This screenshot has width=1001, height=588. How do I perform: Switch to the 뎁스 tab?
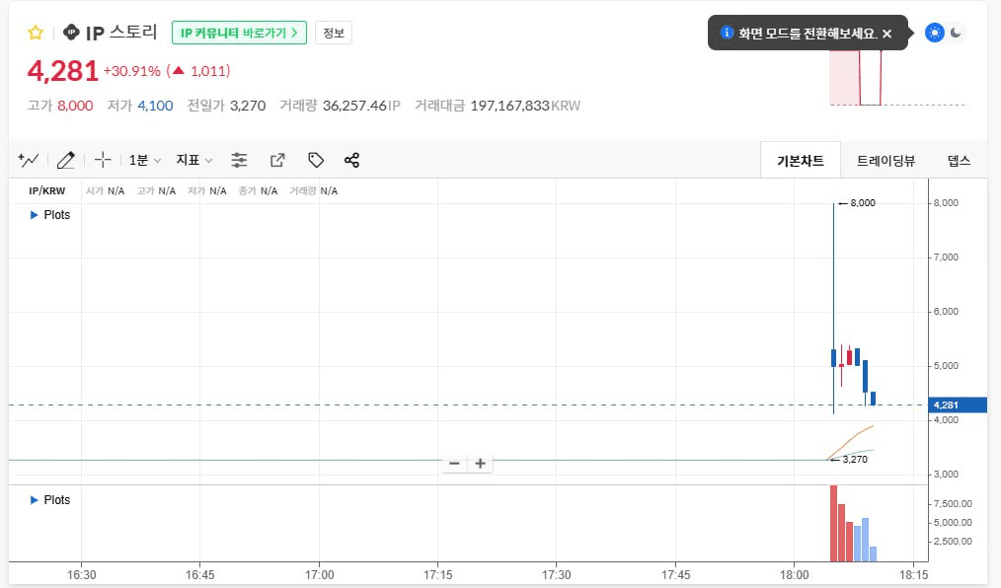click(x=959, y=161)
